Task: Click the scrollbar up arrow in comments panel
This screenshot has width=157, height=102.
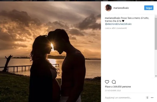Action: 156,16
